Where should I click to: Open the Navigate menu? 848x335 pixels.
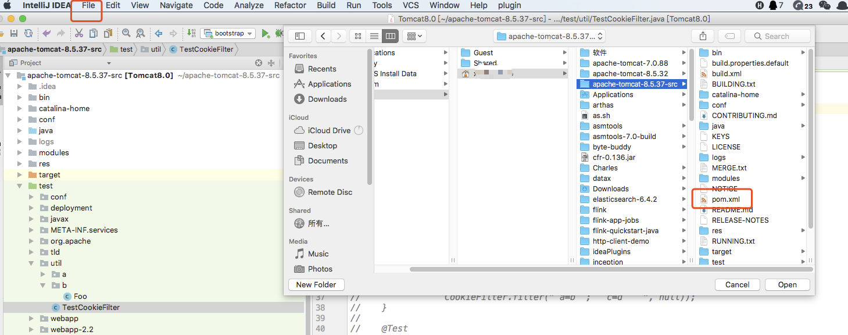pos(176,5)
